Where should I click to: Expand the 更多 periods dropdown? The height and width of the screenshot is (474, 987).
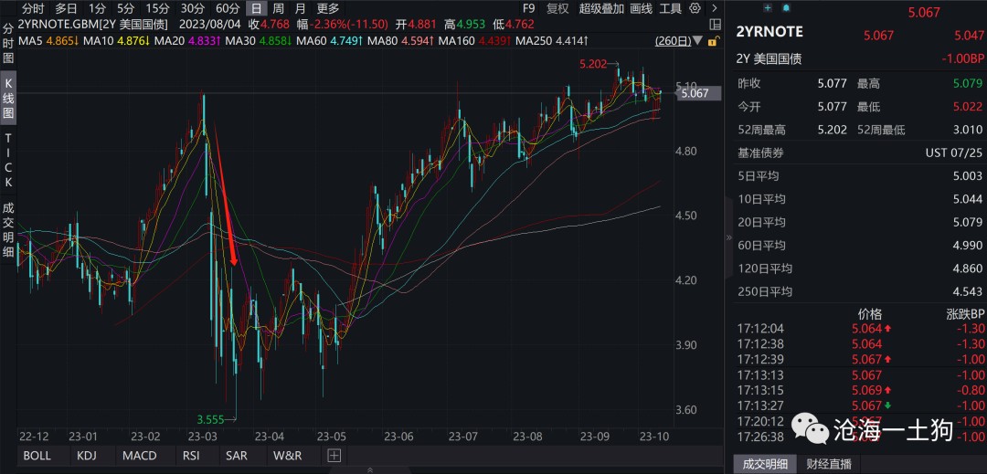[x=327, y=8]
